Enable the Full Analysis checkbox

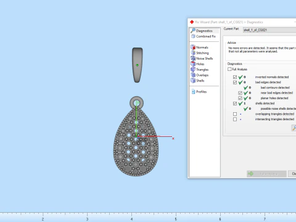coord(229,69)
